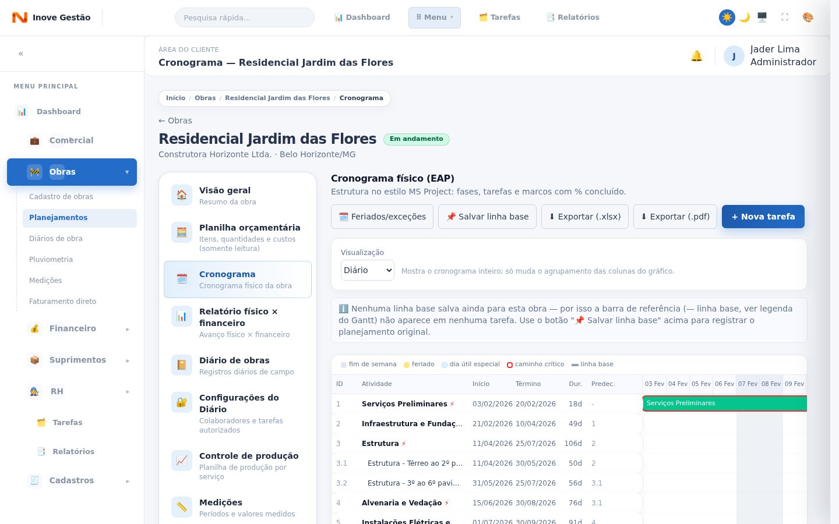Open Dashboard in top navigation
839x524 pixels.
[x=362, y=17]
